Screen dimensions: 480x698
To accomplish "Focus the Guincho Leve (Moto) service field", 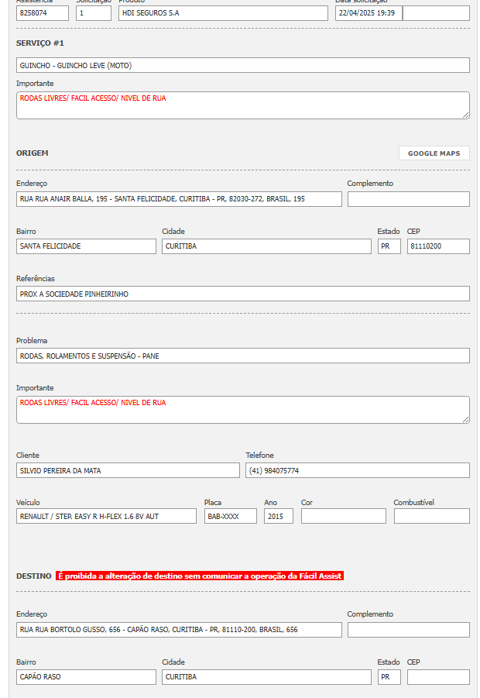I will click(242, 65).
